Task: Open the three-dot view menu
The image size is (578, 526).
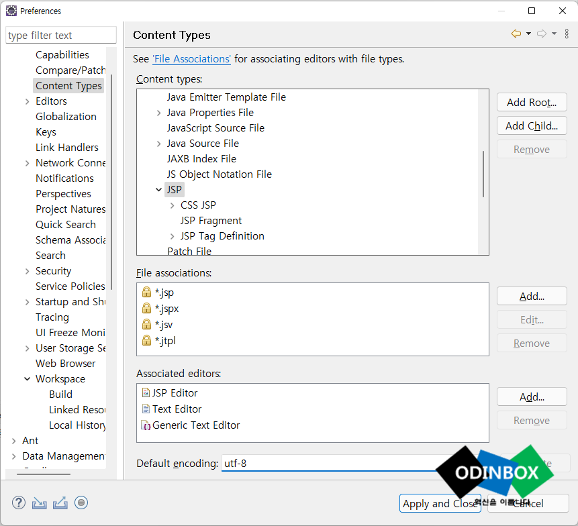Action: coord(567,34)
